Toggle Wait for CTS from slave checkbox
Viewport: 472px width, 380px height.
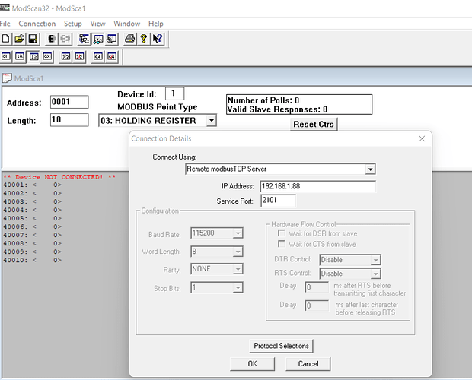click(282, 244)
